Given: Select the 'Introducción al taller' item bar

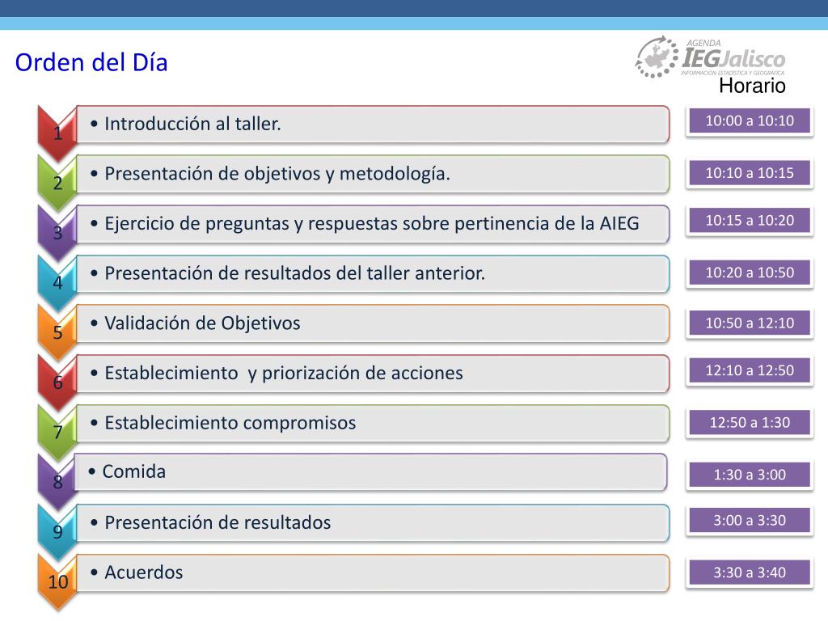Looking at the screenshot, I should [373, 124].
